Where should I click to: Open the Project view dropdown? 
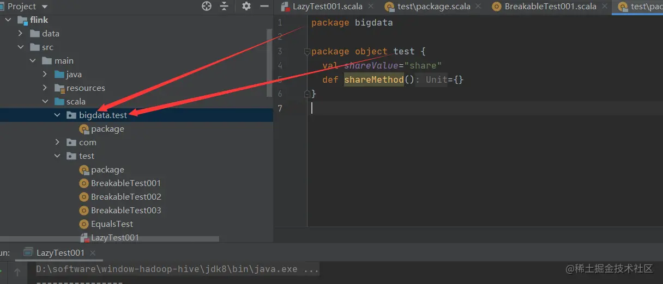click(x=45, y=7)
